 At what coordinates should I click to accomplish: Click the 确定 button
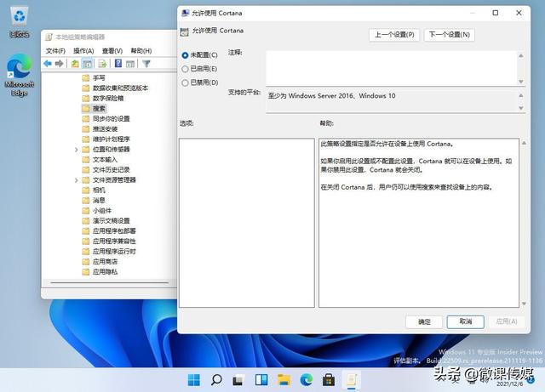(424, 322)
